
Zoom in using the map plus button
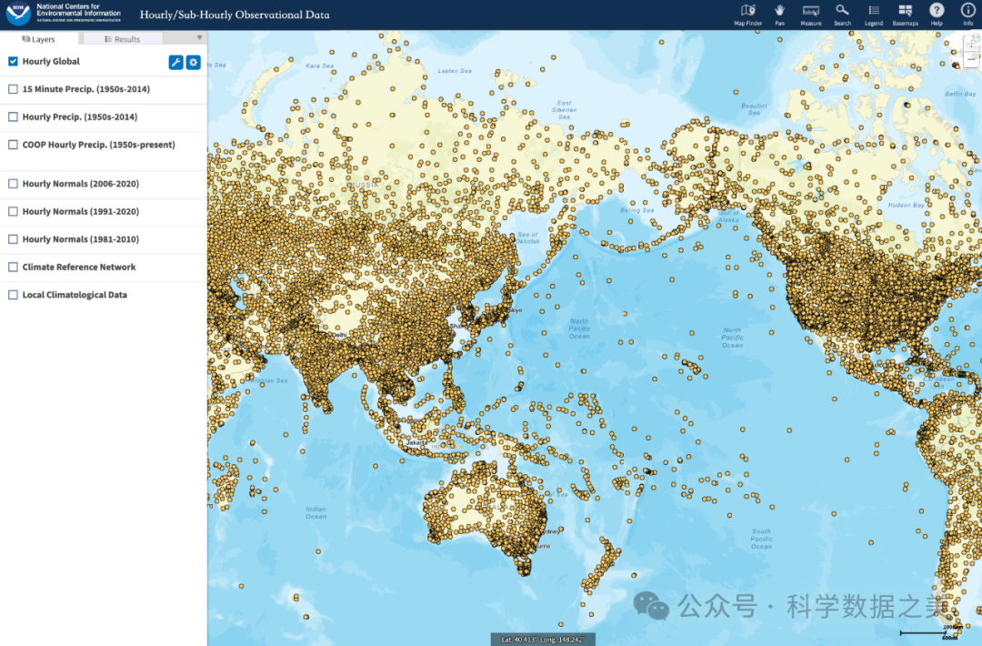[973, 42]
